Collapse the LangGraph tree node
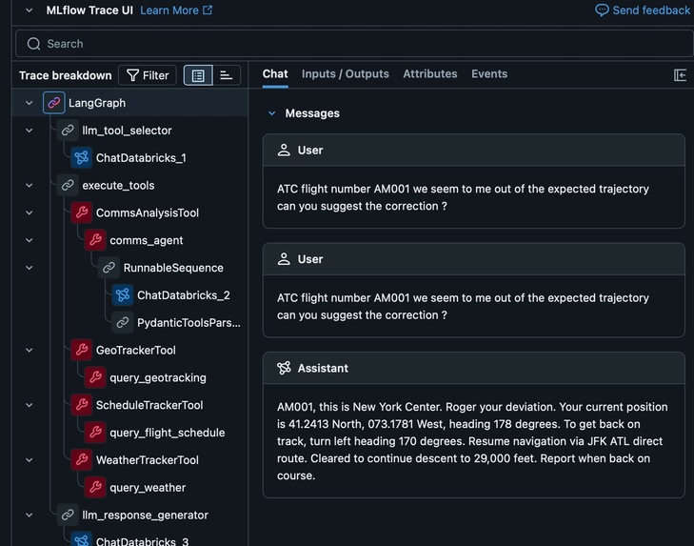 pyautogui.click(x=29, y=103)
